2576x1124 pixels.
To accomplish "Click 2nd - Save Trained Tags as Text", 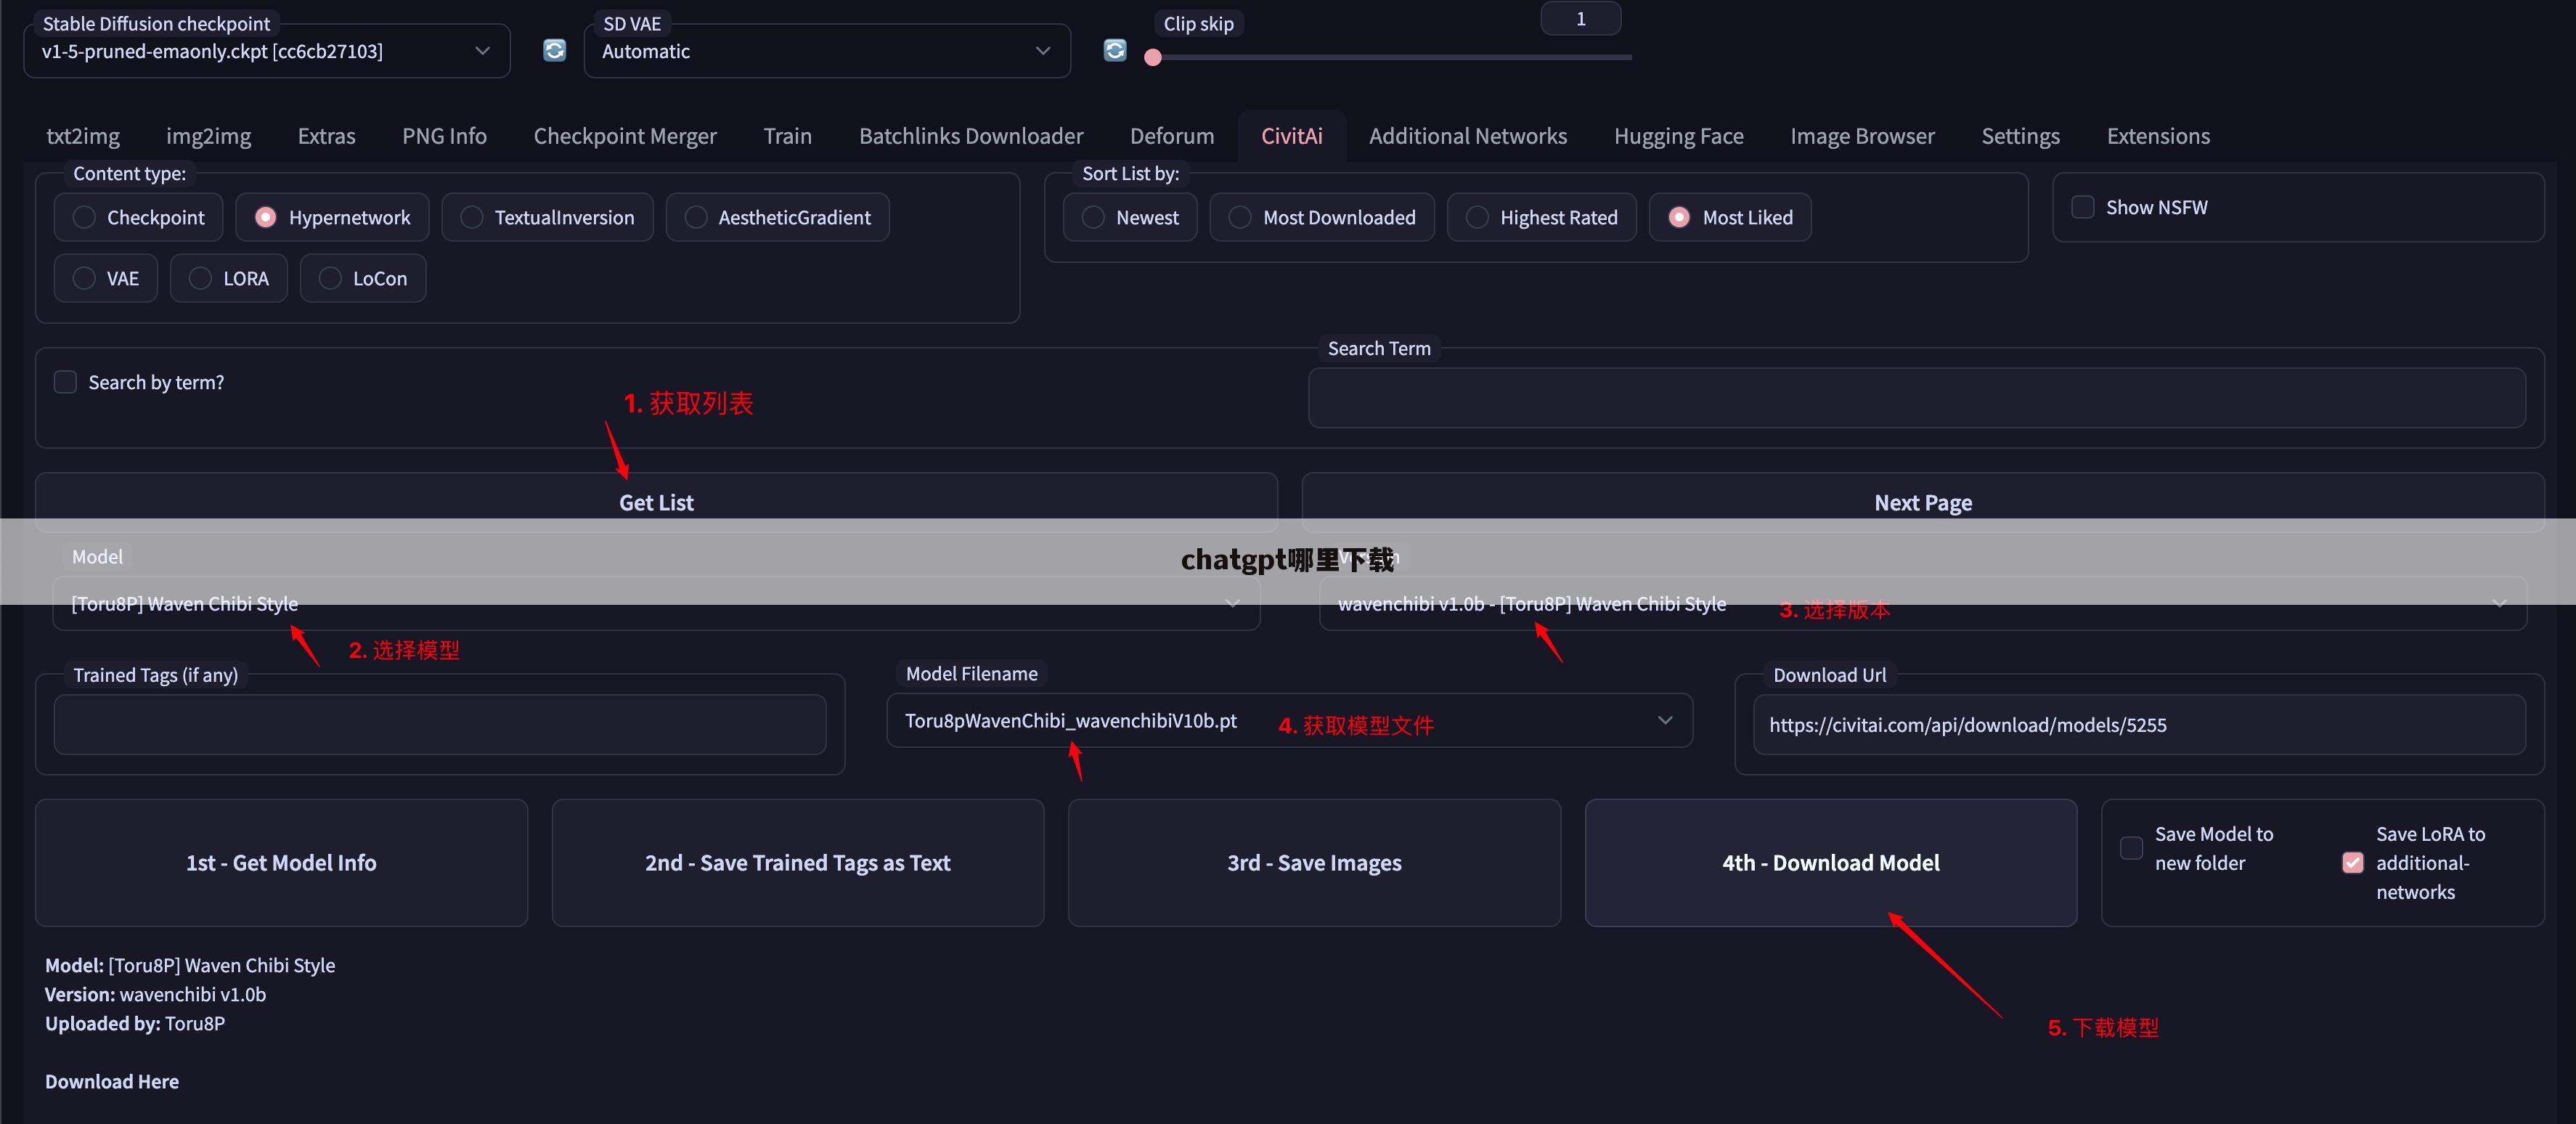I will tap(797, 862).
